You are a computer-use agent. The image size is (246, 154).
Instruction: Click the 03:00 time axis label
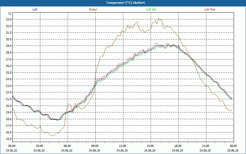click(39, 146)
